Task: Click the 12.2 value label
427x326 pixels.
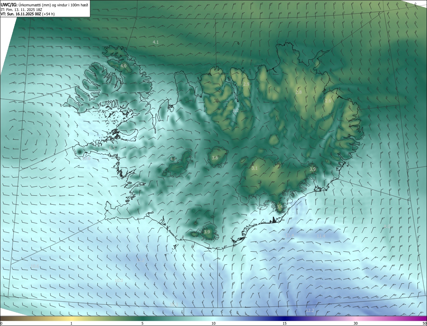Action: [310, 311]
